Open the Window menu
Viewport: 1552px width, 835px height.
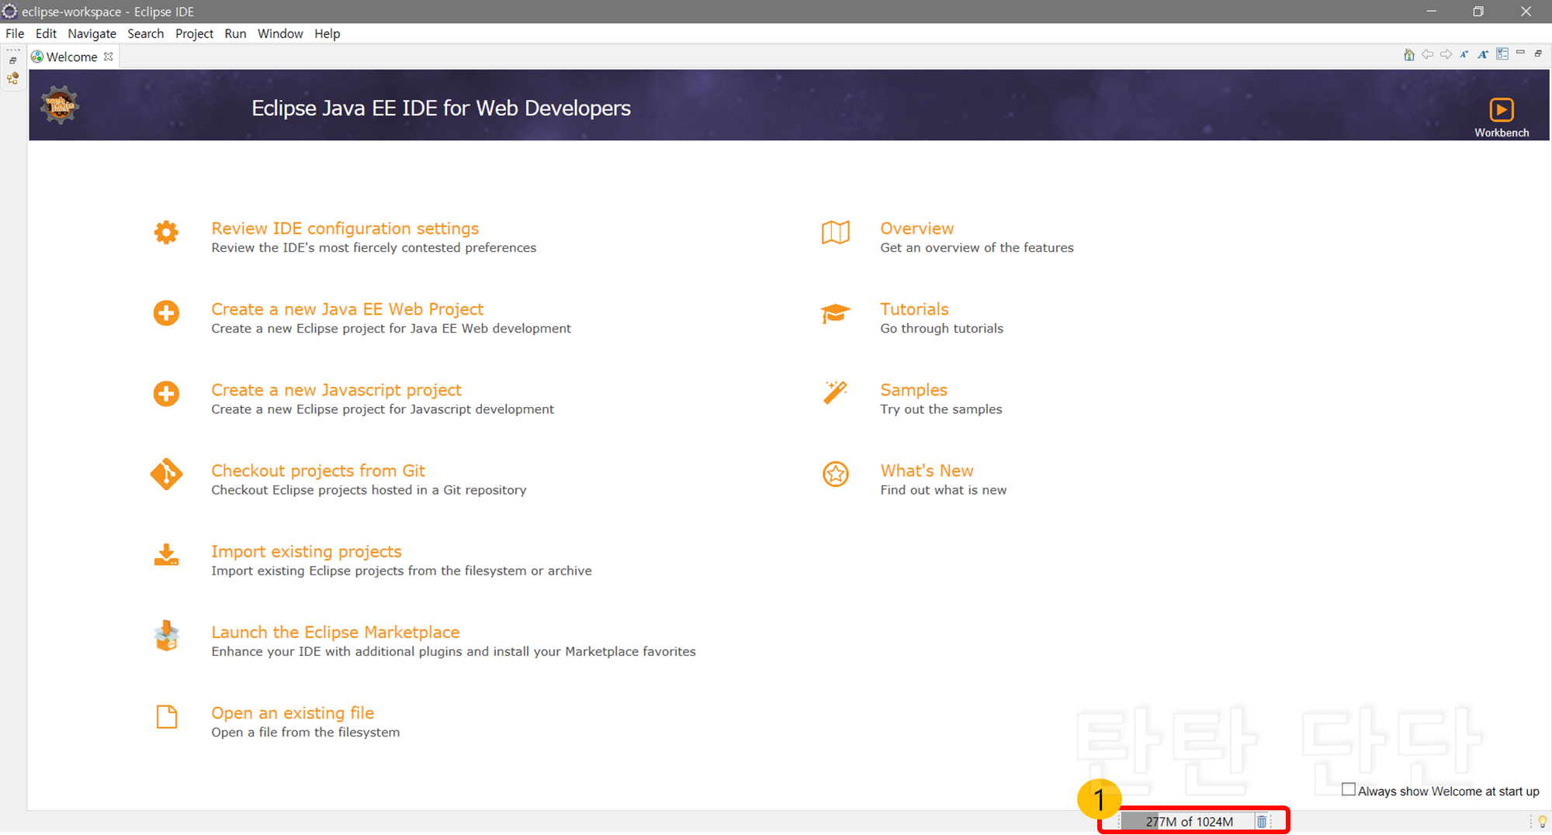coord(280,33)
